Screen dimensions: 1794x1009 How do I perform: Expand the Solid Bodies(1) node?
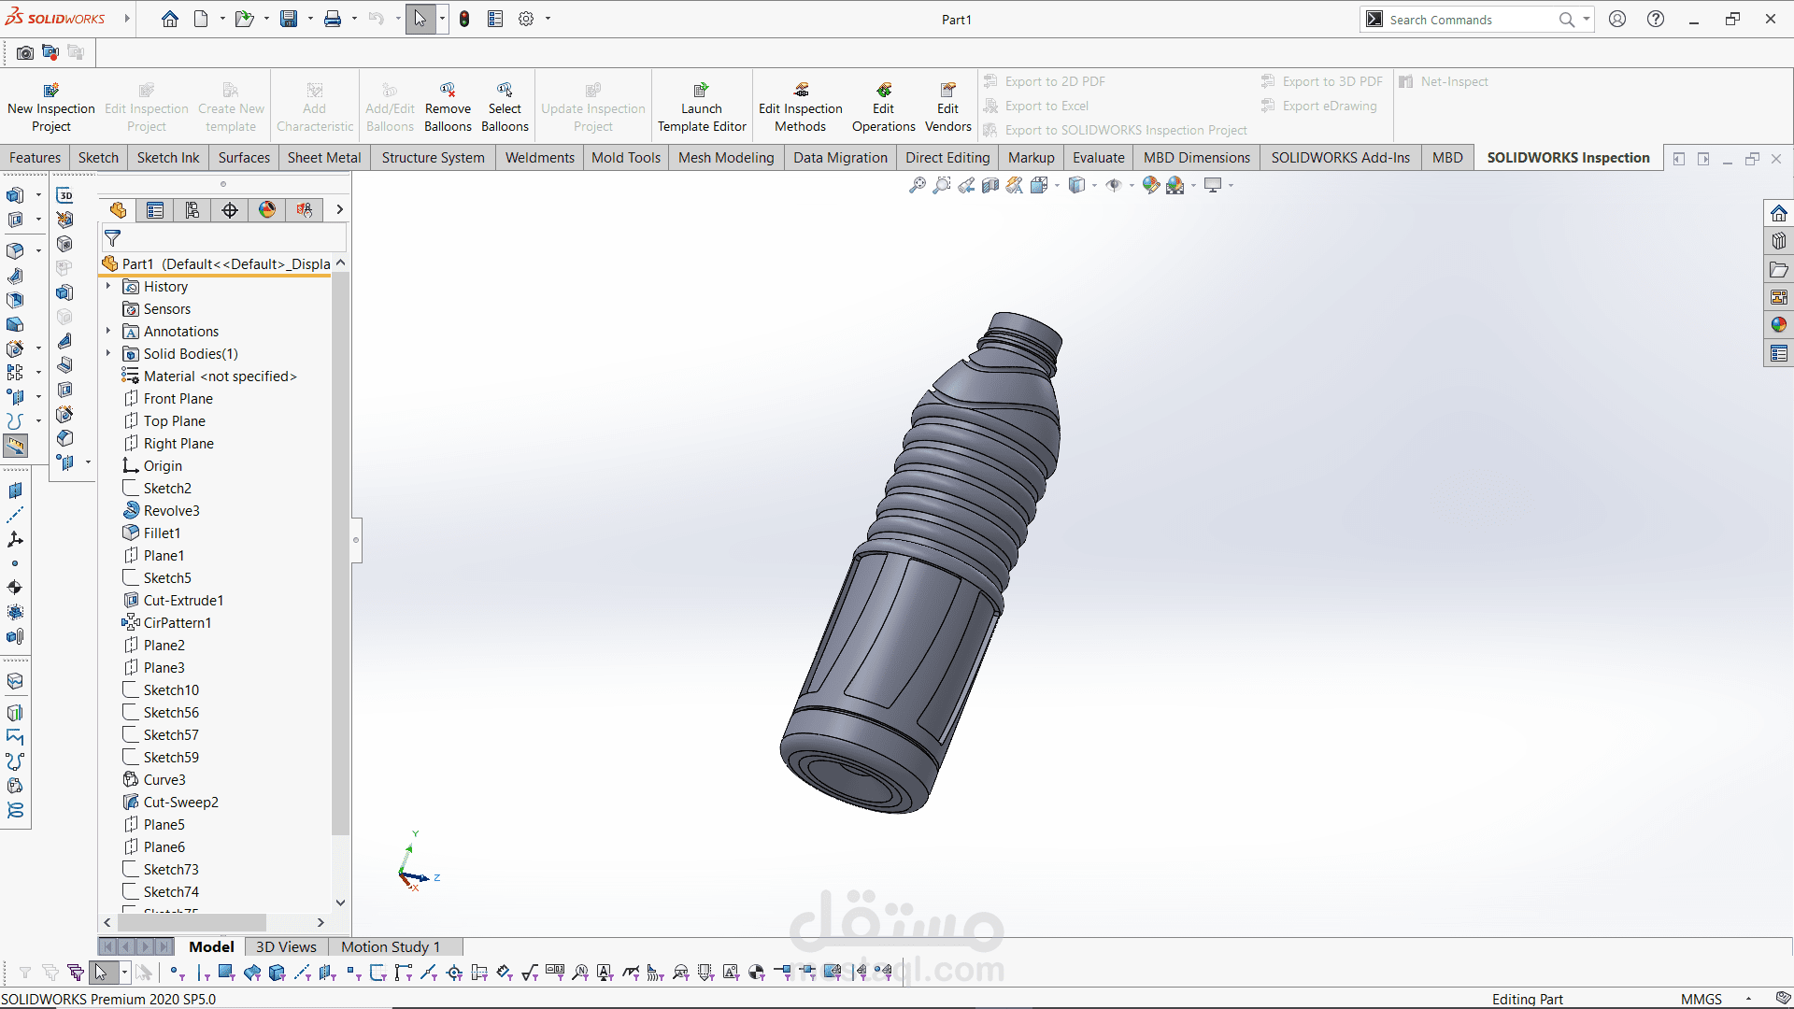tap(108, 354)
